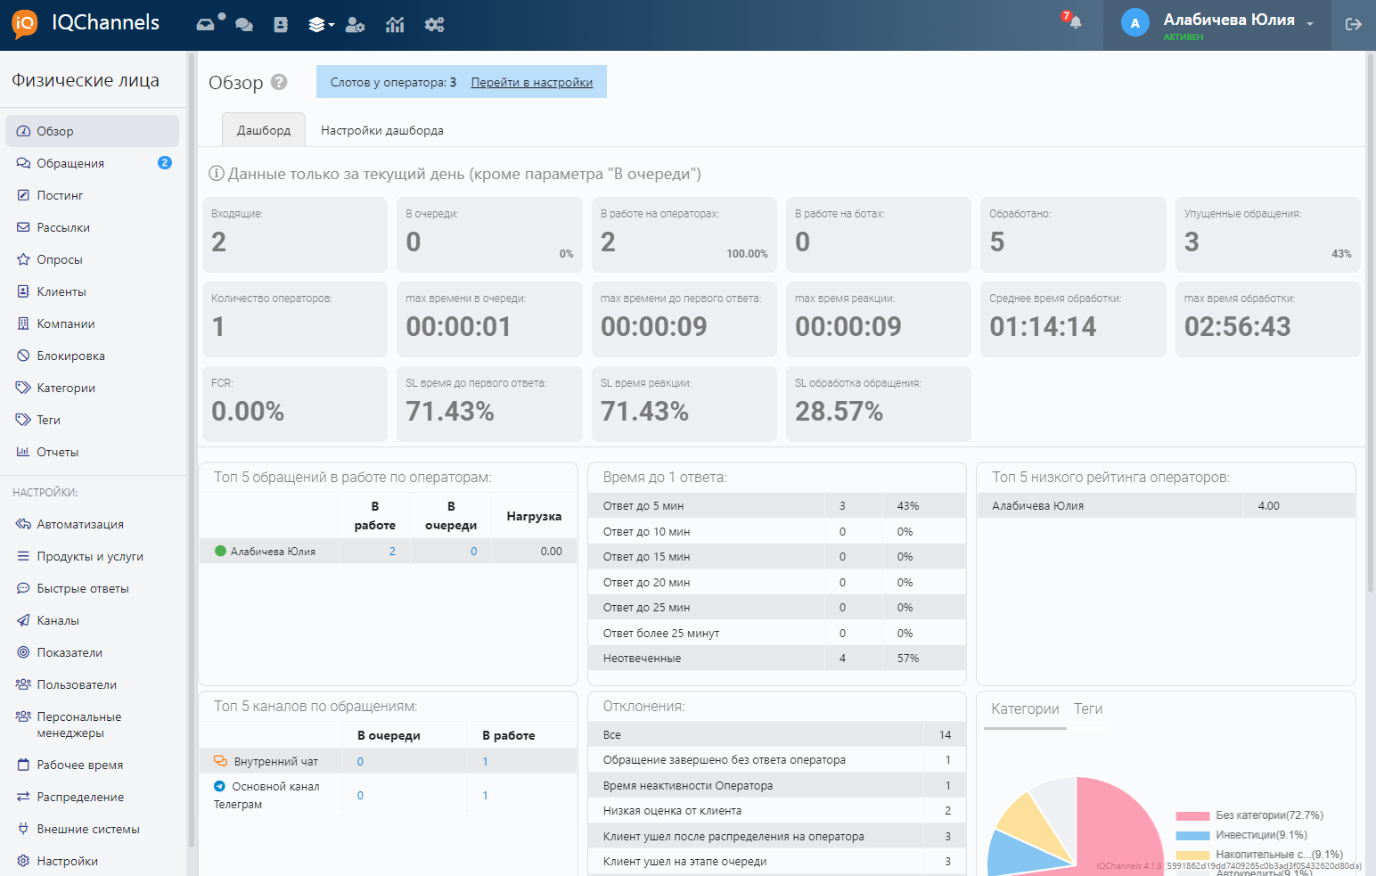Open the Отчеты sidebar item

coord(93,452)
